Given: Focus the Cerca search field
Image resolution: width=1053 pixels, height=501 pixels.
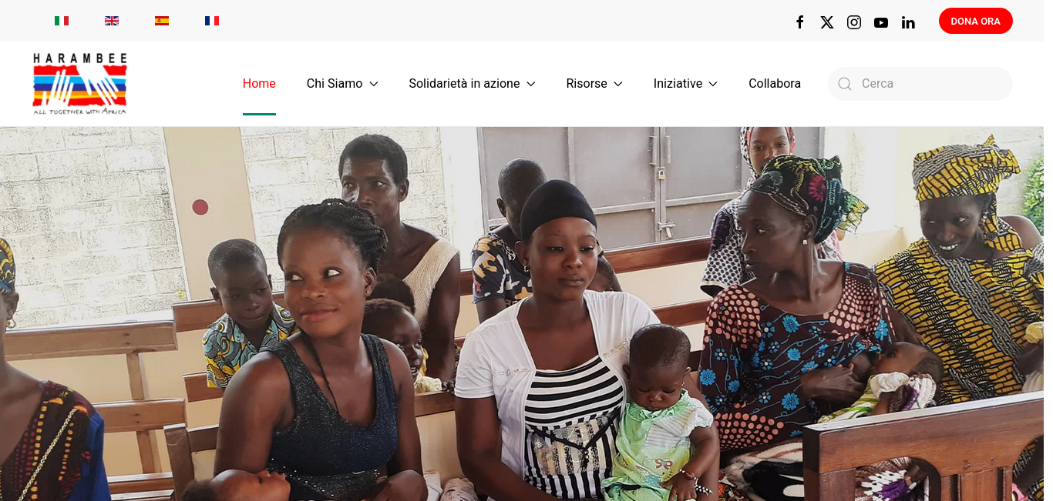Looking at the screenshot, I should (x=920, y=84).
